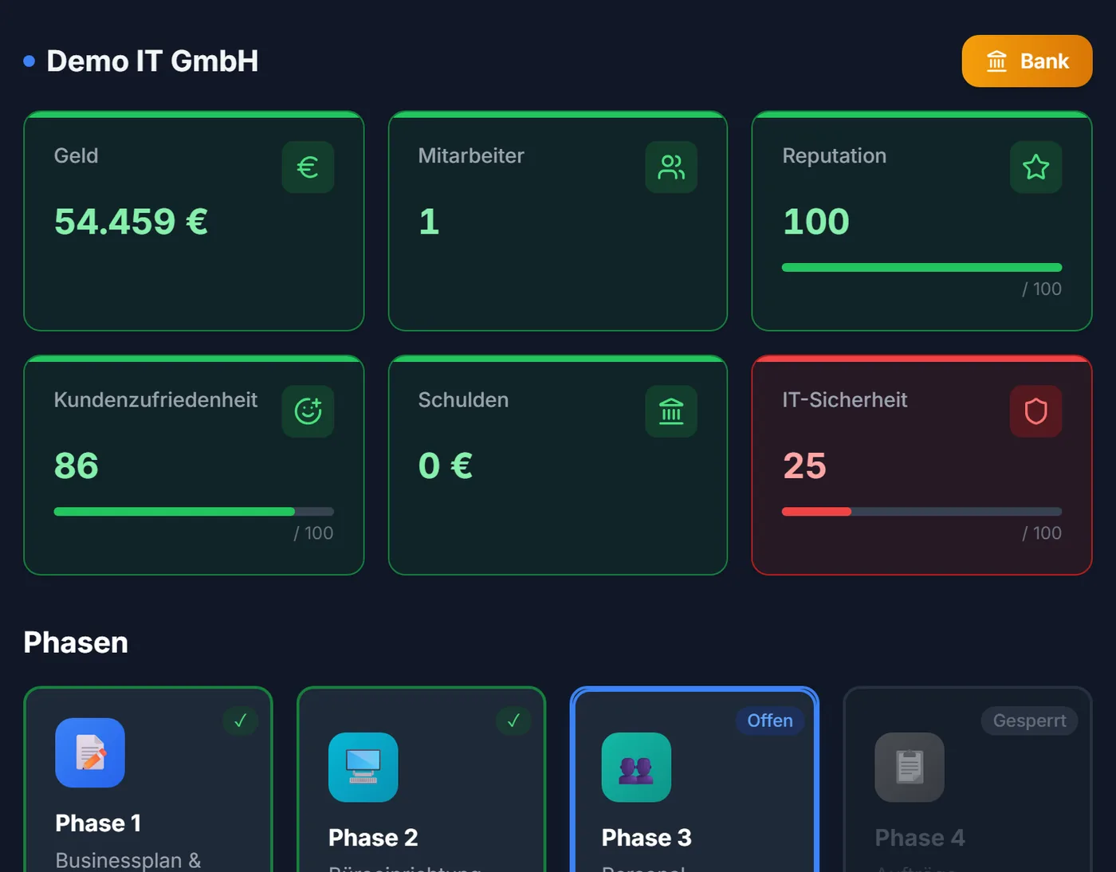Screen dimensions: 1116x872
Task: Click the / 100 text under Kundenzufriedenheit bar
Action: tap(313, 532)
